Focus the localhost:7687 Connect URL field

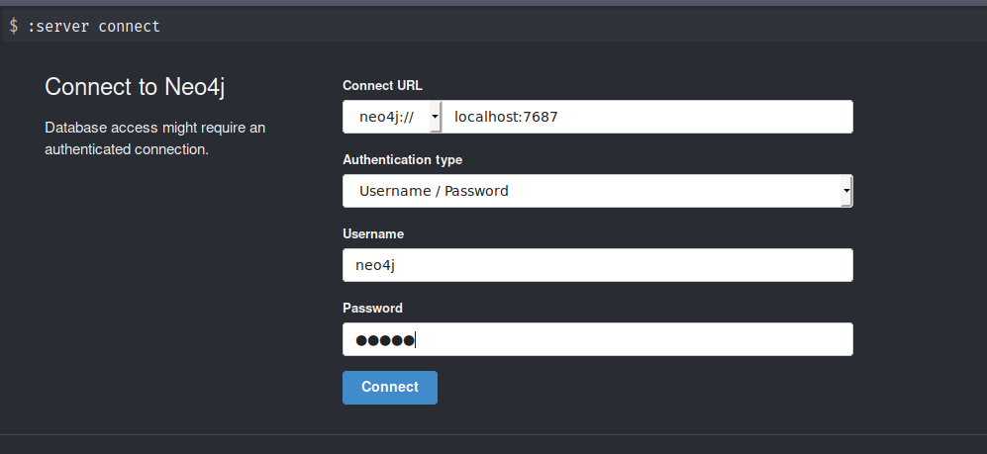tap(647, 117)
